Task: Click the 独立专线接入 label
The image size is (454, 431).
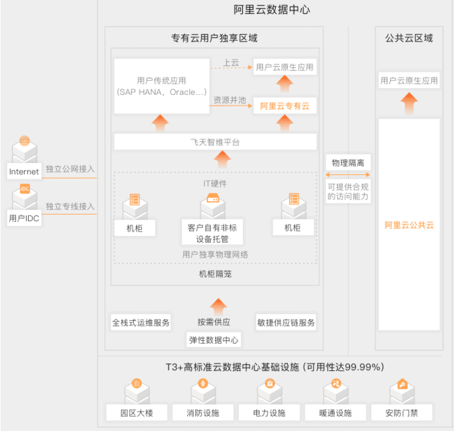Action: [x=71, y=206]
